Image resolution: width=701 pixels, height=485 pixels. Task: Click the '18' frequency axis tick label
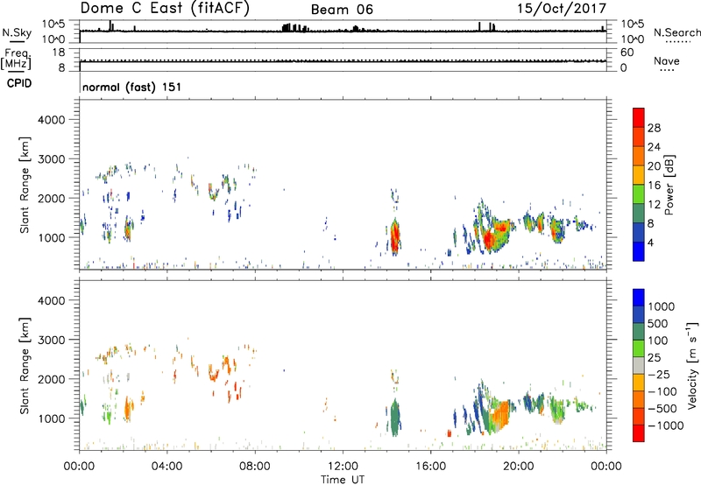tap(59, 53)
